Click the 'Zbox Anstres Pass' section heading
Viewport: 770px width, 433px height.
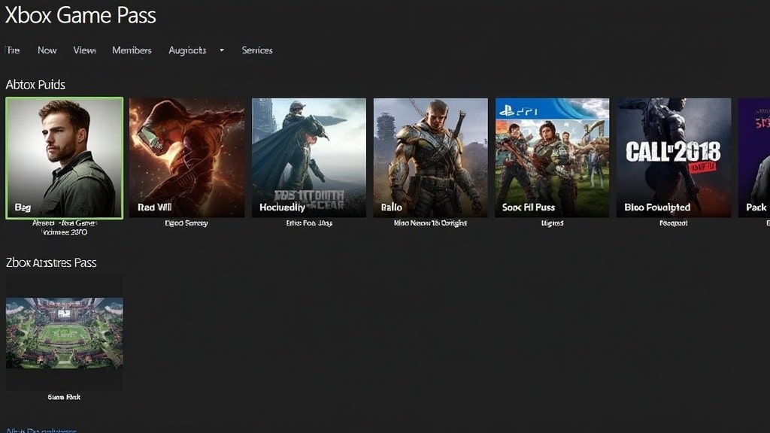coord(51,262)
